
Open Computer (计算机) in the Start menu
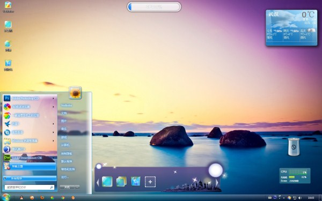coord(65,145)
